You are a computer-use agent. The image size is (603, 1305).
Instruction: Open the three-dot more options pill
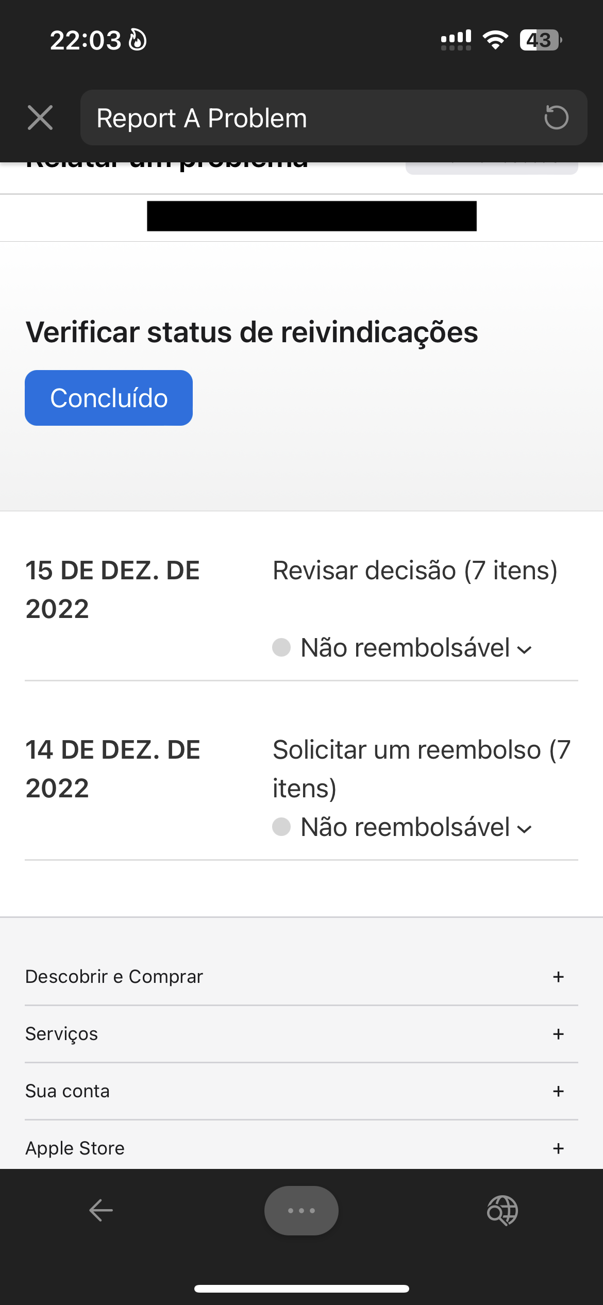pyautogui.click(x=301, y=1210)
